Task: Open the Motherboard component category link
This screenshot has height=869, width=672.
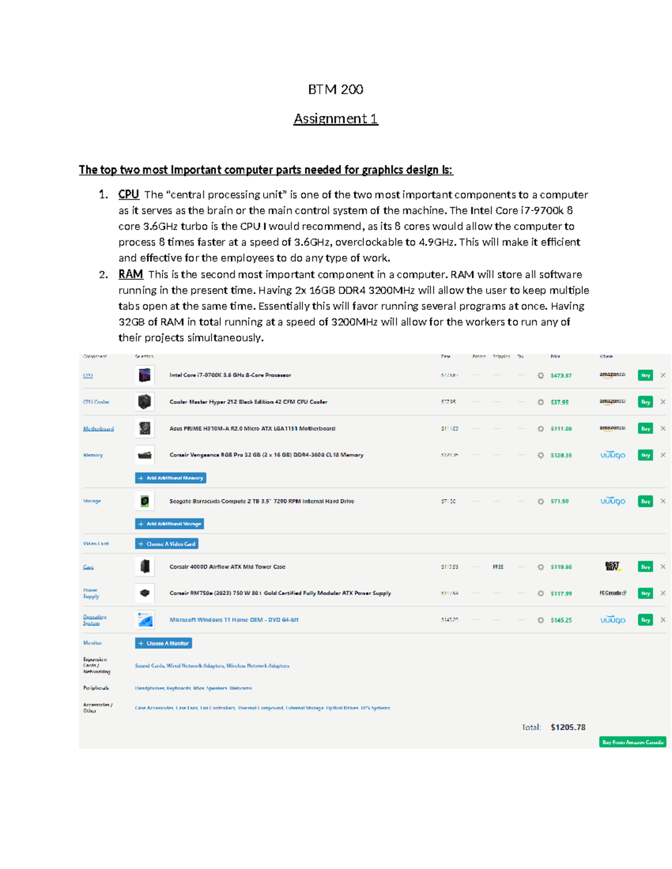Action: point(99,429)
